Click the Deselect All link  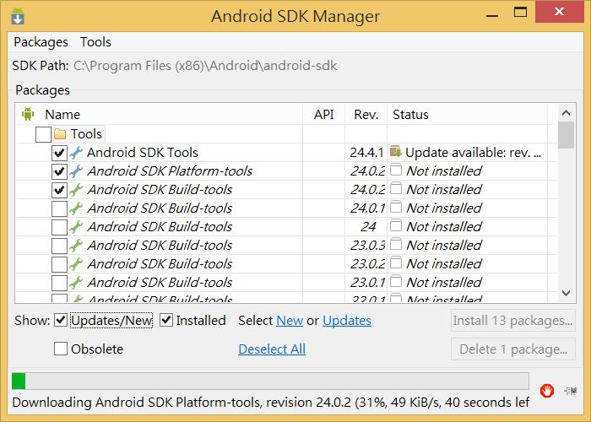(272, 349)
